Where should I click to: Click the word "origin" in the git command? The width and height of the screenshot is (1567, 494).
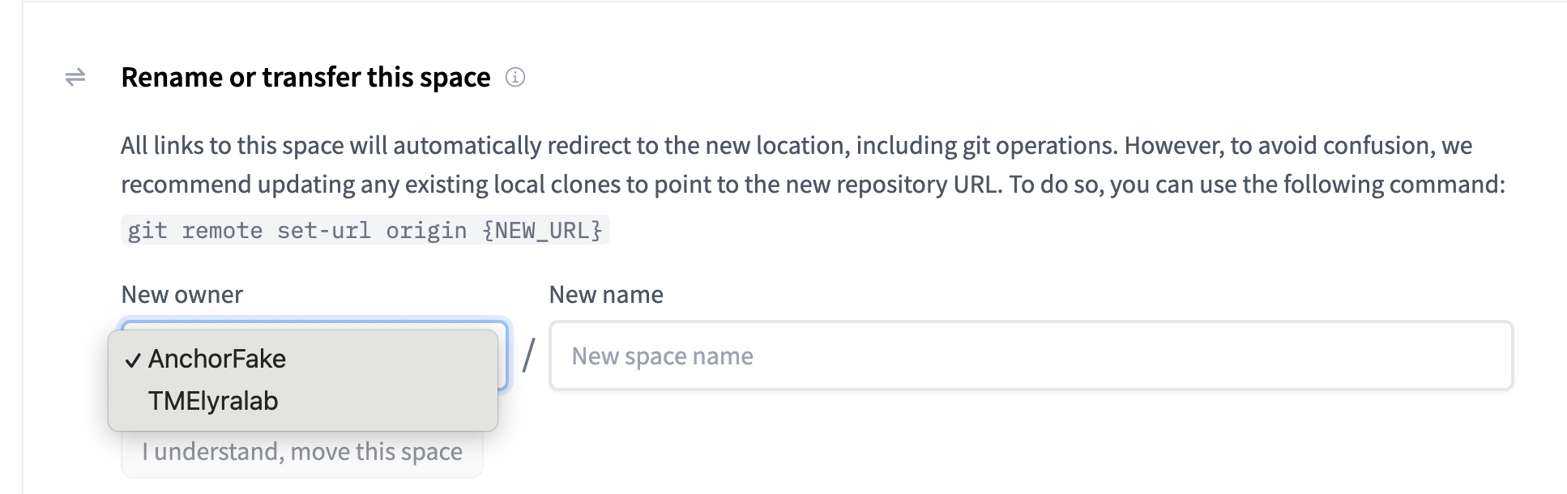coord(426,231)
